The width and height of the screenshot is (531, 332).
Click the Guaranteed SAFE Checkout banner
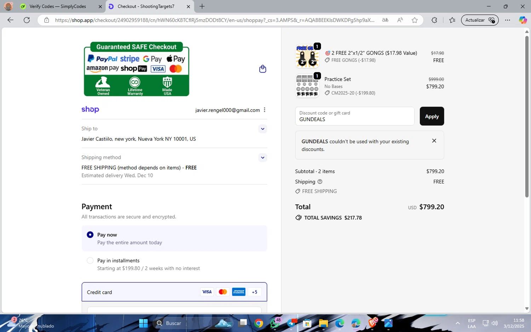pyautogui.click(x=137, y=69)
